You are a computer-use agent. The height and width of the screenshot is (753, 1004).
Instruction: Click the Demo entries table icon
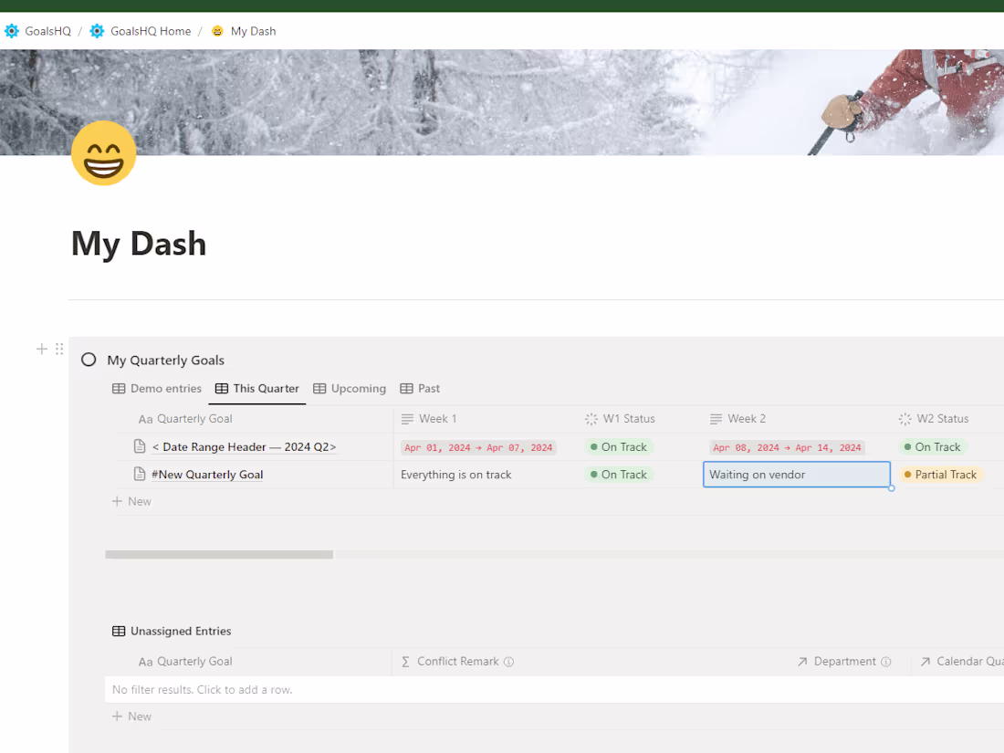click(119, 389)
